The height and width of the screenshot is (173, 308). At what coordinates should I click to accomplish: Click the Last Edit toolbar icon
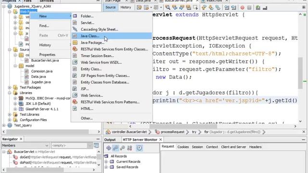[139, 8]
